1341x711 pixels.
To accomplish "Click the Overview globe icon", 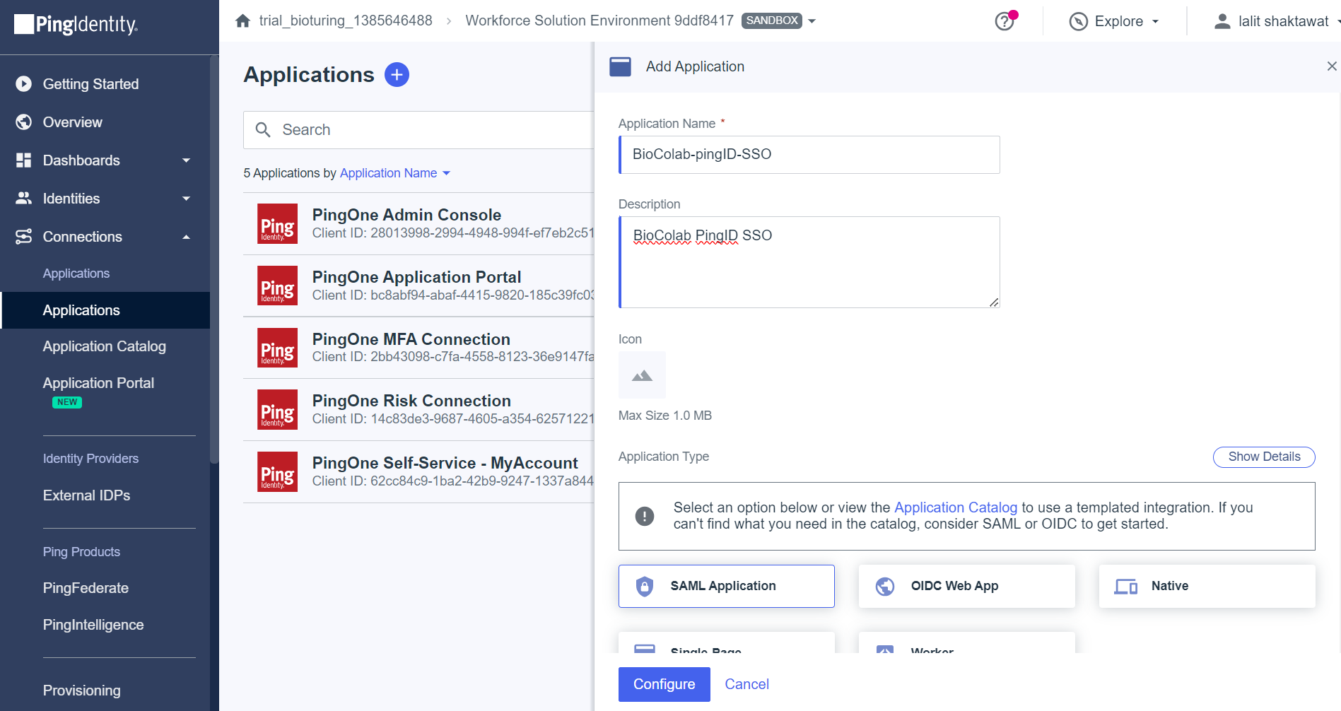I will [x=24, y=122].
